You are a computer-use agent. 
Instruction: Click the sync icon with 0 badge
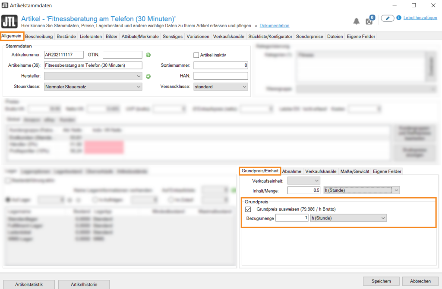(369, 21)
